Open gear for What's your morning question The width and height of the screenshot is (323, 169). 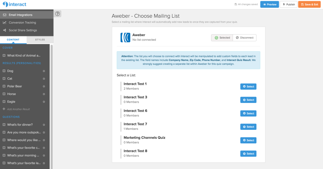(44, 156)
